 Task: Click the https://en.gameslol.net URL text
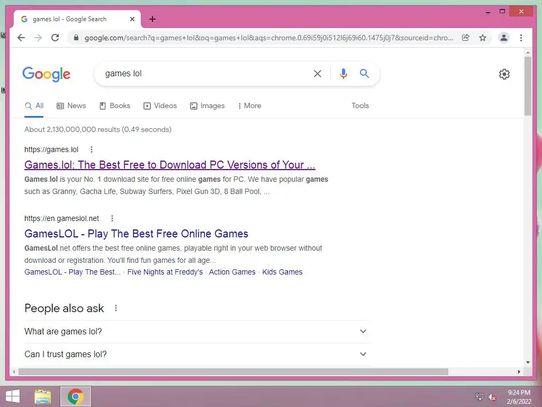[61, 218]
